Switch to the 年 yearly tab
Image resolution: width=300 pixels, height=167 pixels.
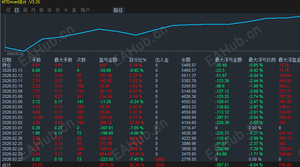pos(50,10)
